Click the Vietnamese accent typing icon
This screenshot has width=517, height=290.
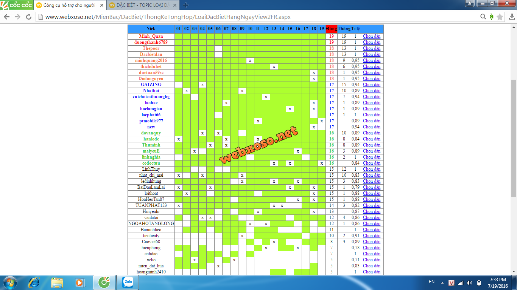click(491, 17)
